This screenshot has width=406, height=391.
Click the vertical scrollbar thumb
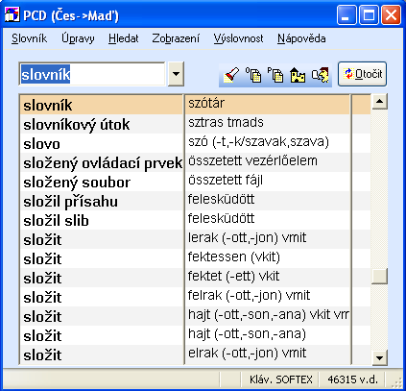click(x=379, y=277)
